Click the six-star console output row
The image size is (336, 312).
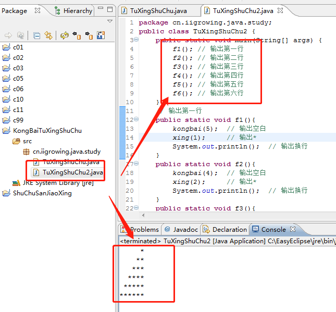132,295
